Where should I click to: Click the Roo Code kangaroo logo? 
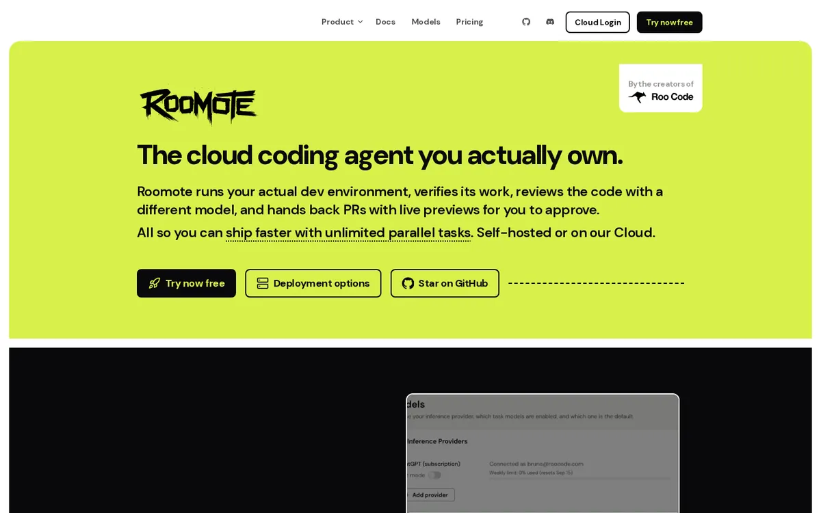(x=661, y=97)
